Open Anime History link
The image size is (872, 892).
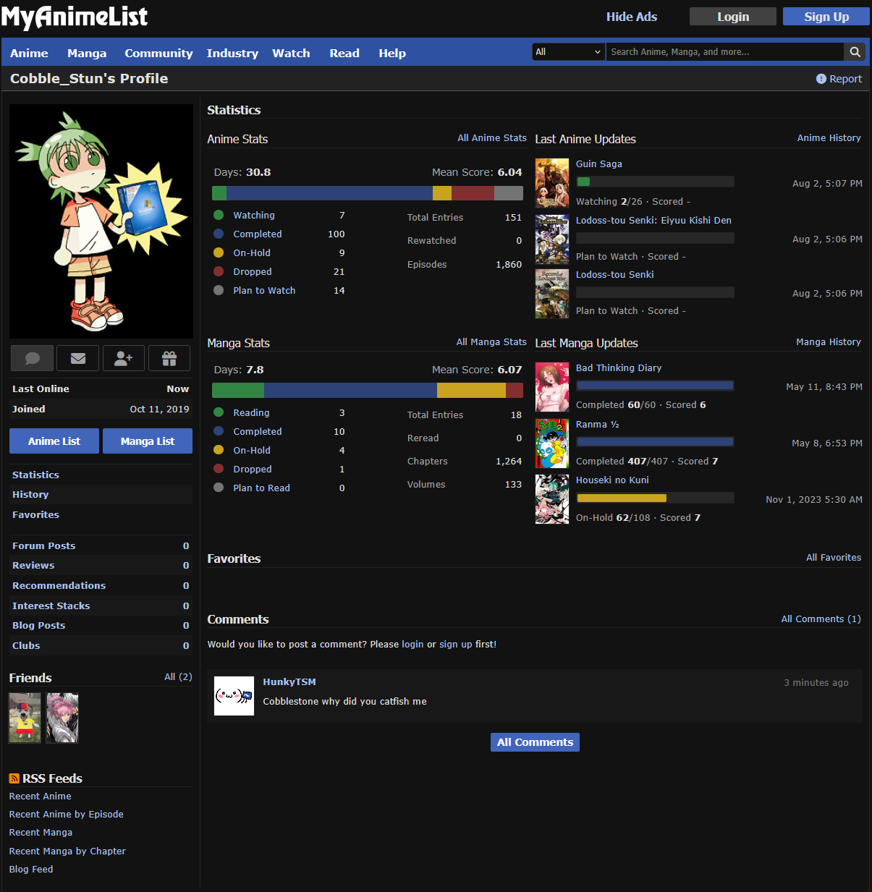(x=829, y=138)
